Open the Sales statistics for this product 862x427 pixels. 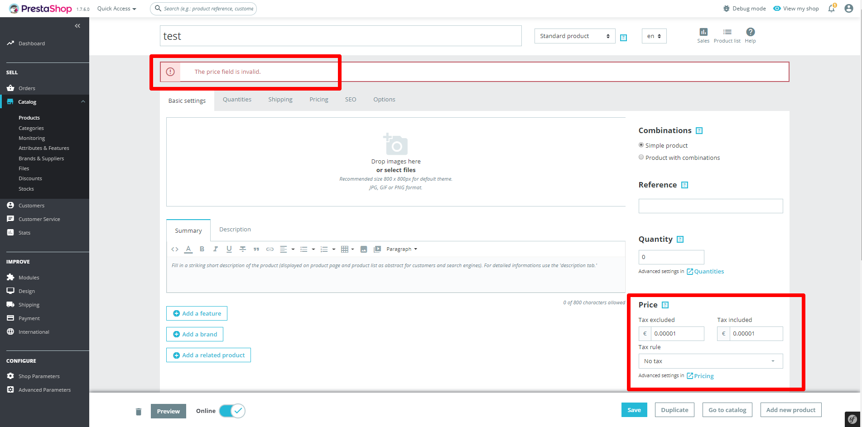703,34
